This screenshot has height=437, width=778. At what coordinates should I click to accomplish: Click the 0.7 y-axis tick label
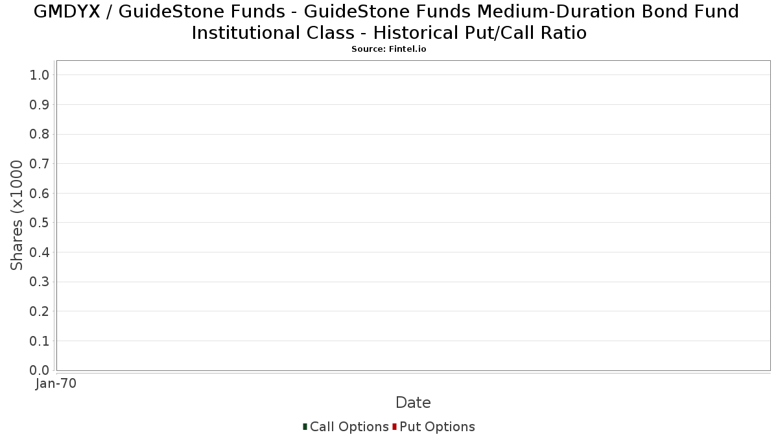(x=40, y=164)
